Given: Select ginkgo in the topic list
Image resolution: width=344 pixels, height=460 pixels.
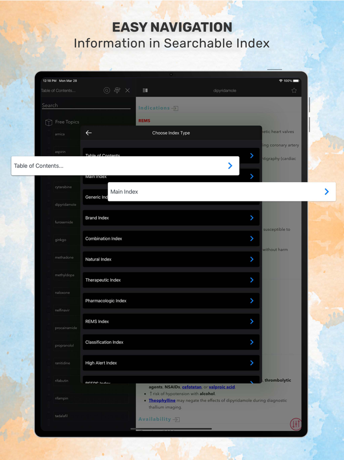Looking at the screenshot, I should point(60,240).
